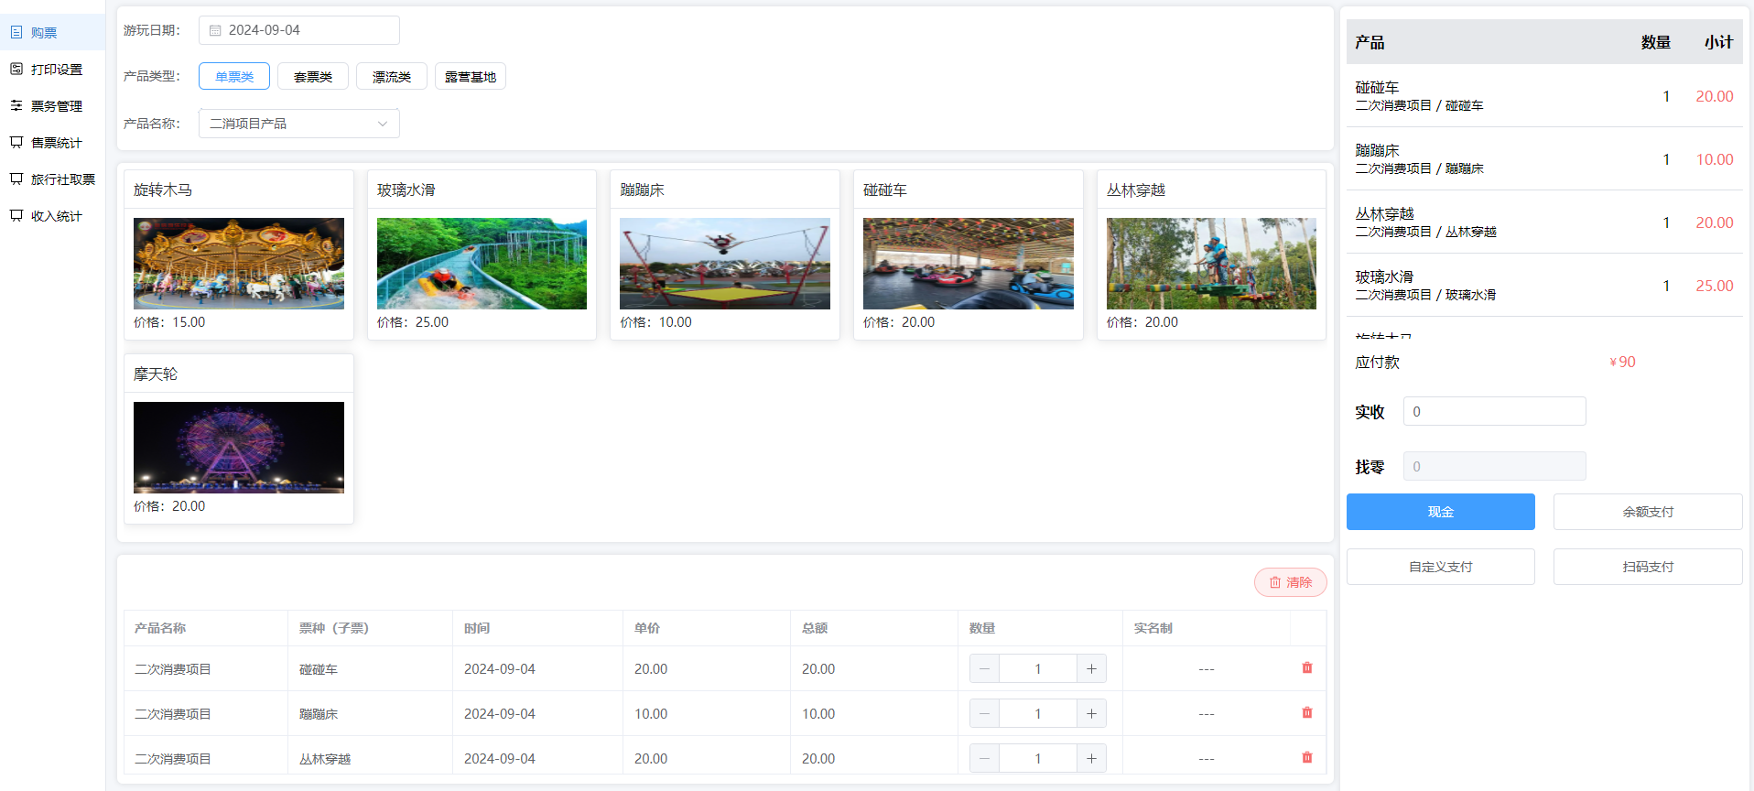Click 摩天轮 card title

tap(156, 374)
